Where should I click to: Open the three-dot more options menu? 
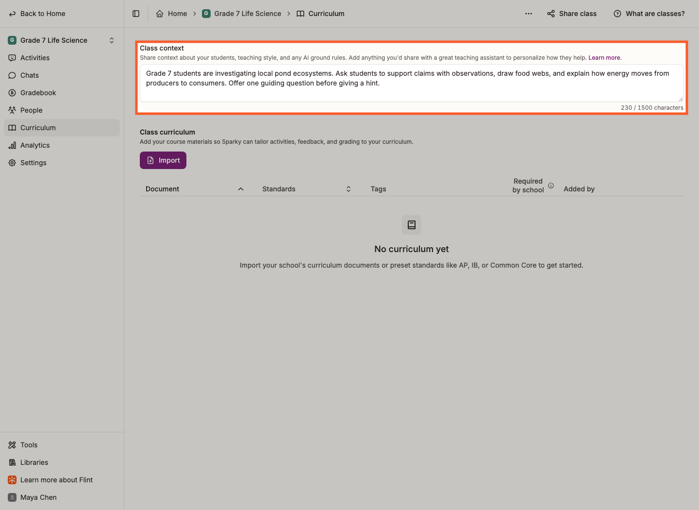[529, 14]
